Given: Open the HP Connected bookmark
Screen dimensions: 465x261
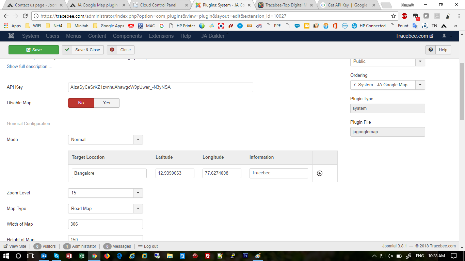Looking at the screenshot, I should tap(369, 26).
